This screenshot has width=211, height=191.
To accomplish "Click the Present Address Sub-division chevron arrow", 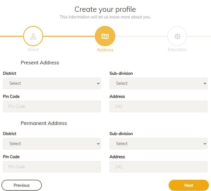I will (x=205, y=83).
